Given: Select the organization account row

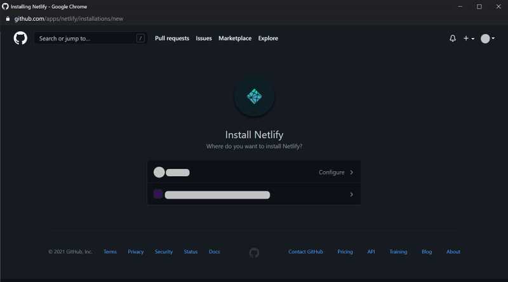Looking at the screenshot, I should 254,195.
